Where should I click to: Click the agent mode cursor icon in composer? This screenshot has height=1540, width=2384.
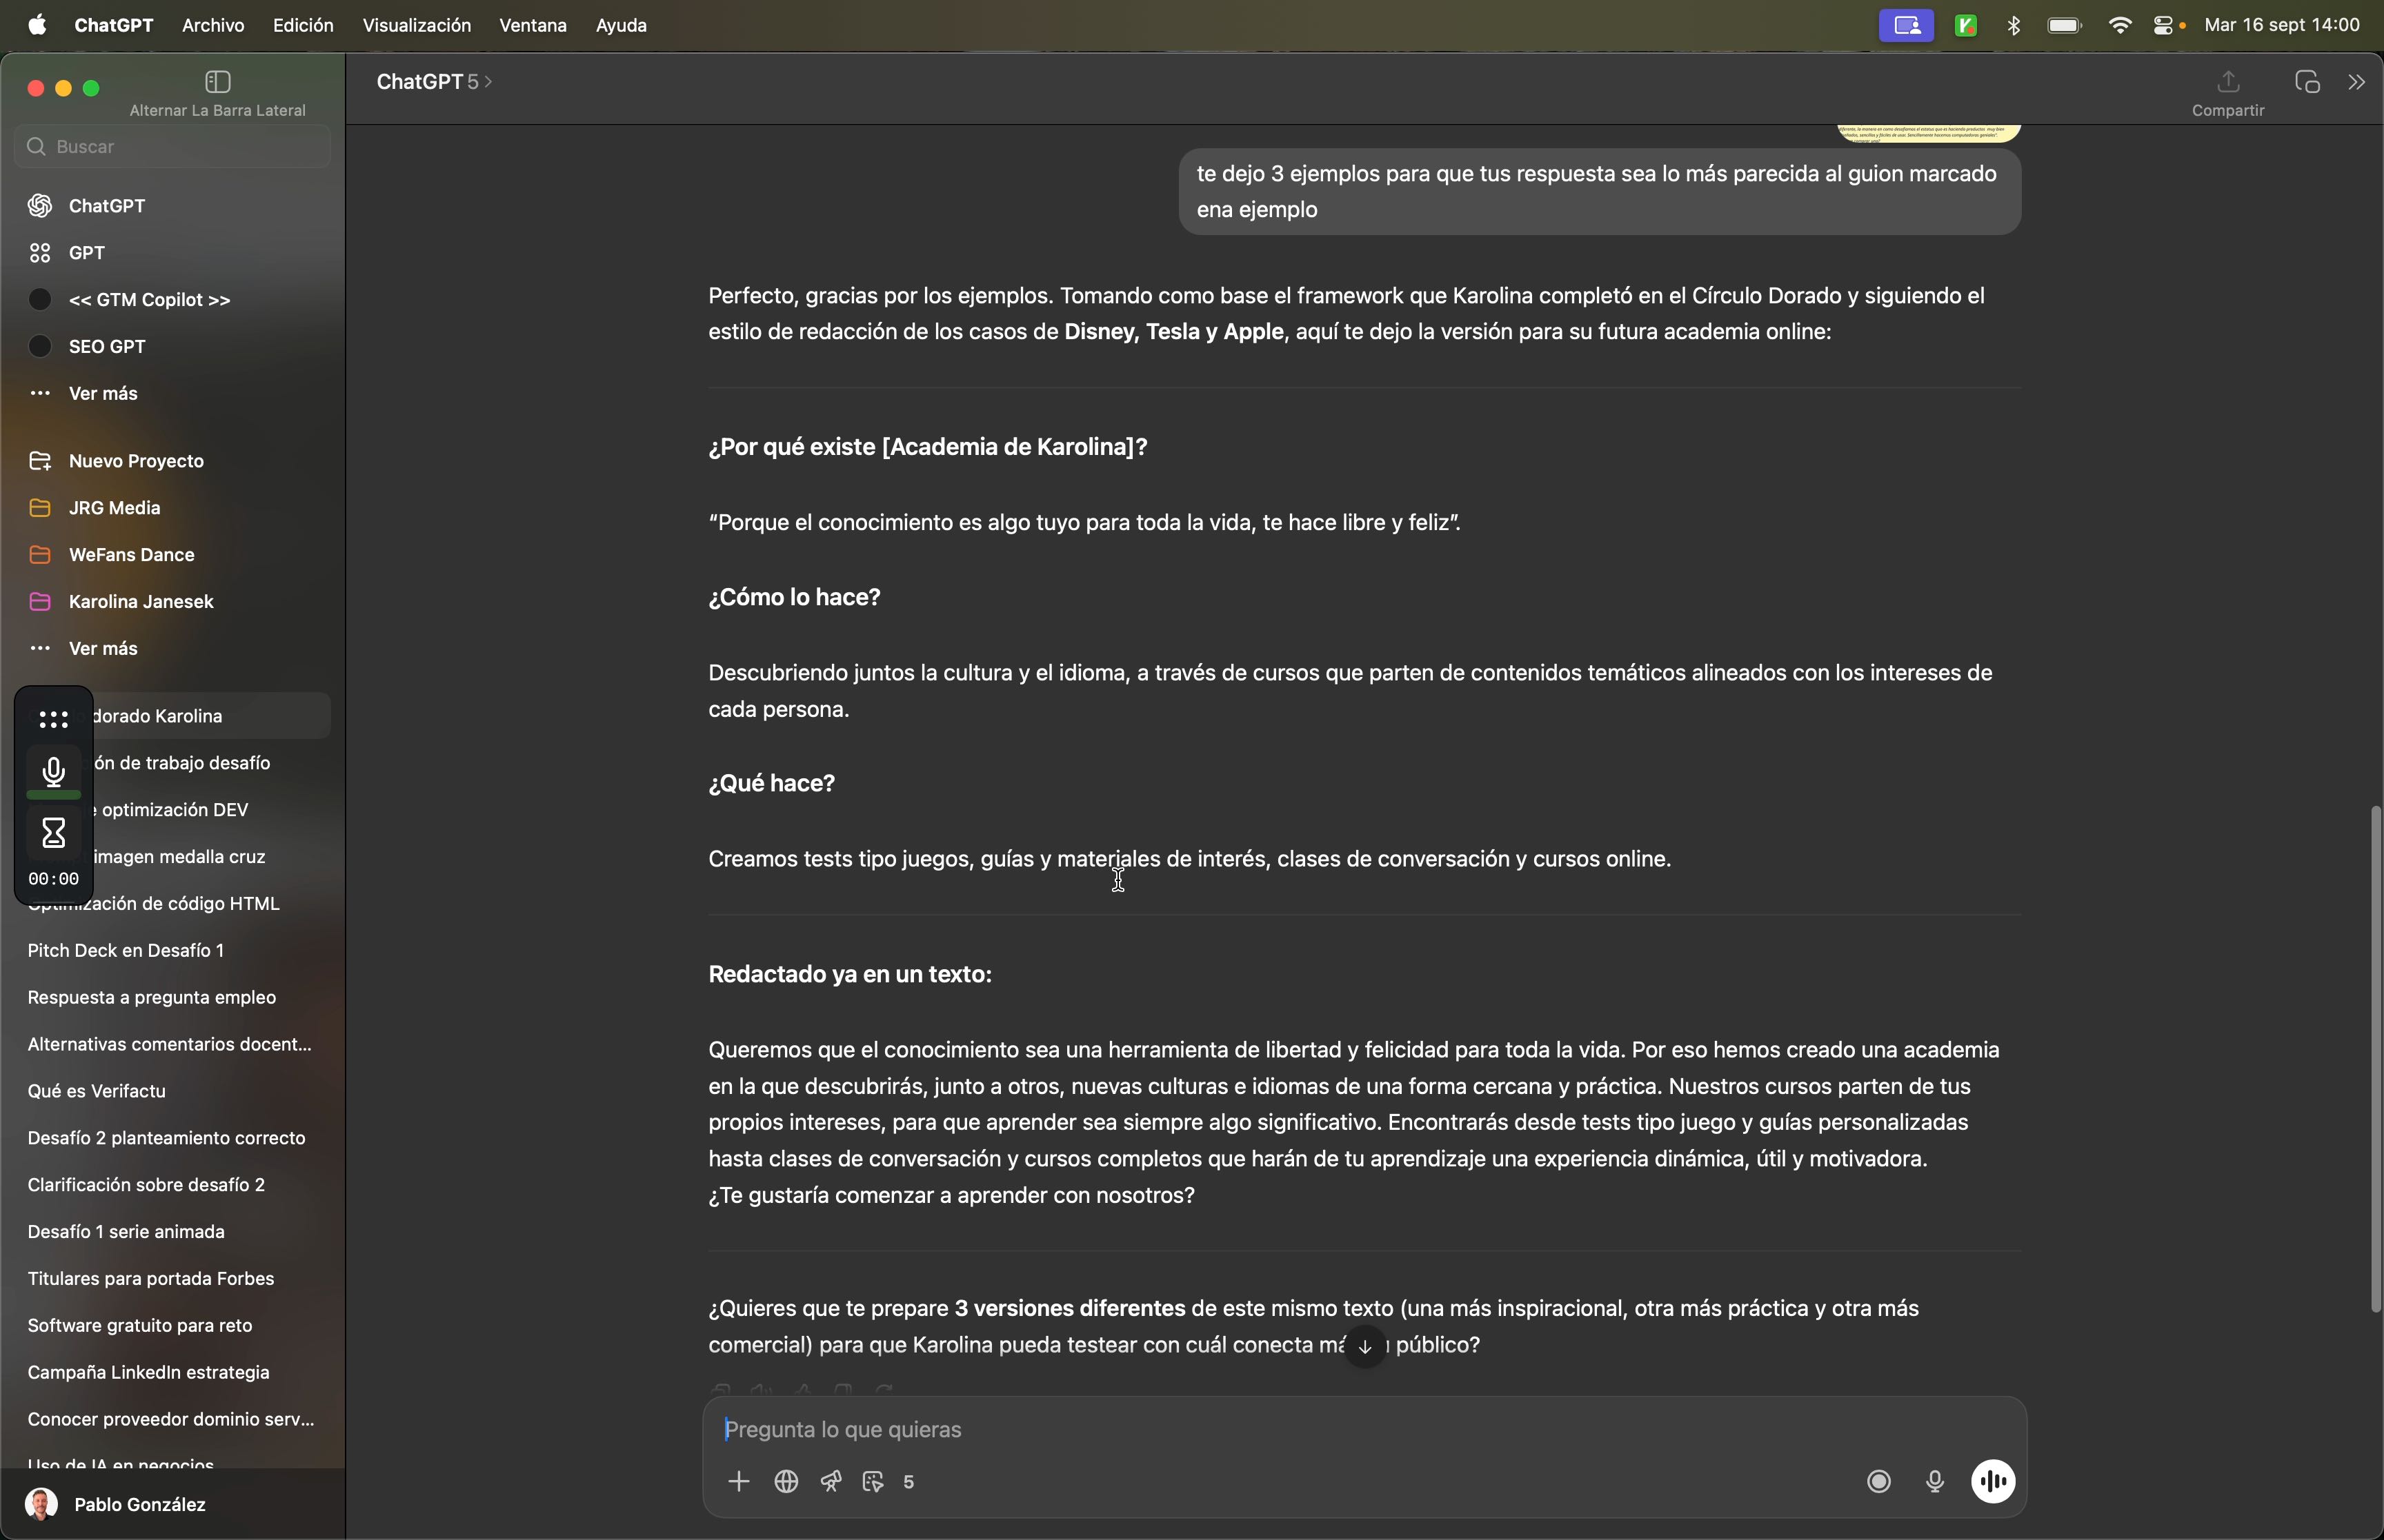pos(873,1482)
